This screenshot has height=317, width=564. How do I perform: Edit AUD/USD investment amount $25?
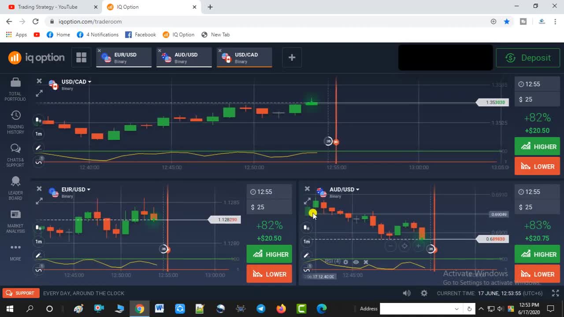(537, 207)
